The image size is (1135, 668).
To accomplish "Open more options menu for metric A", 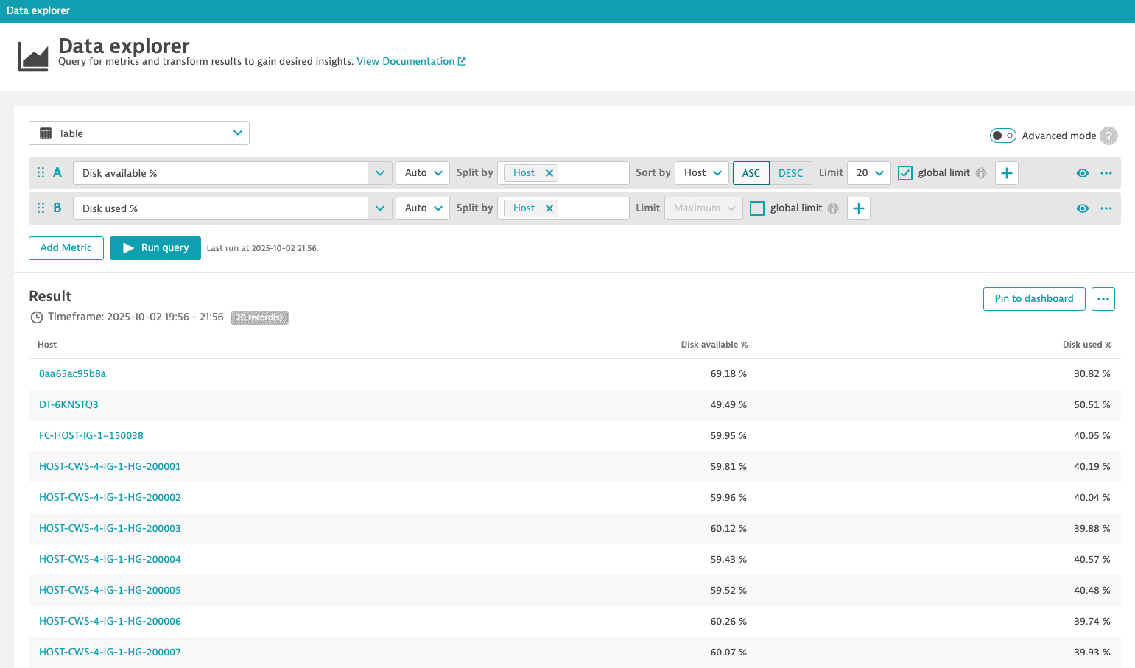I will (1106, 173).
